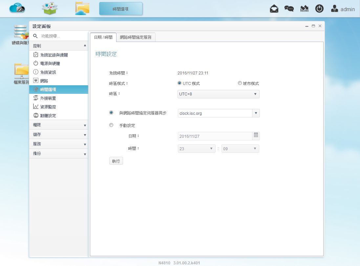Open 資源監控 menu item
This screenshot has width=360, height=266.
59,107
